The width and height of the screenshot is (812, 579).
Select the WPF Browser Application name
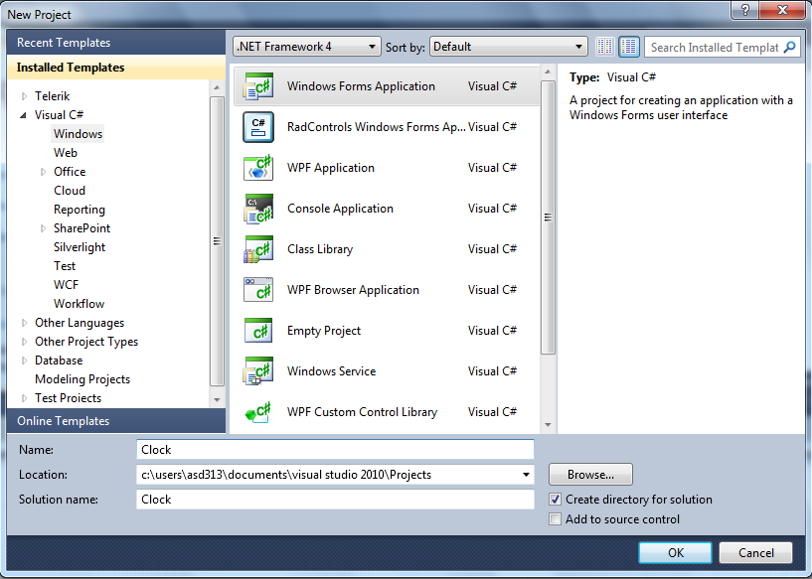click(x=353, y=290)
